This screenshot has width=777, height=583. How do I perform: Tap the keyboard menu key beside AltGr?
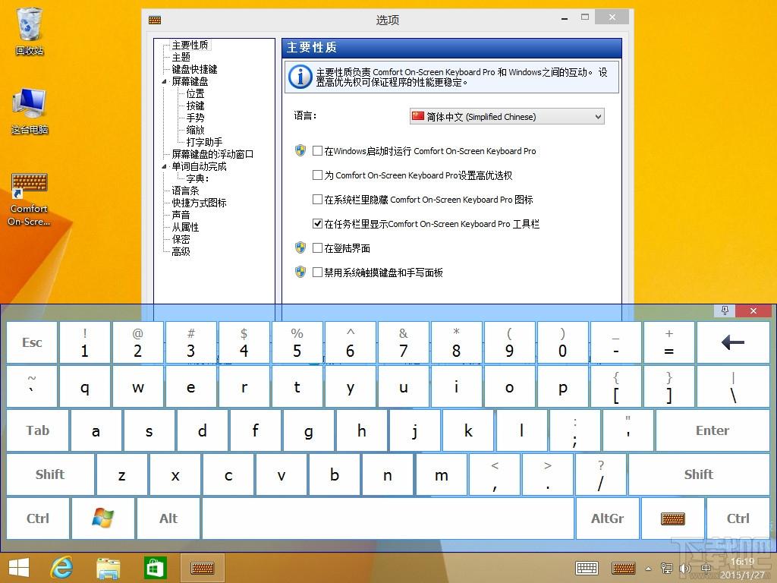click(673, 518)
